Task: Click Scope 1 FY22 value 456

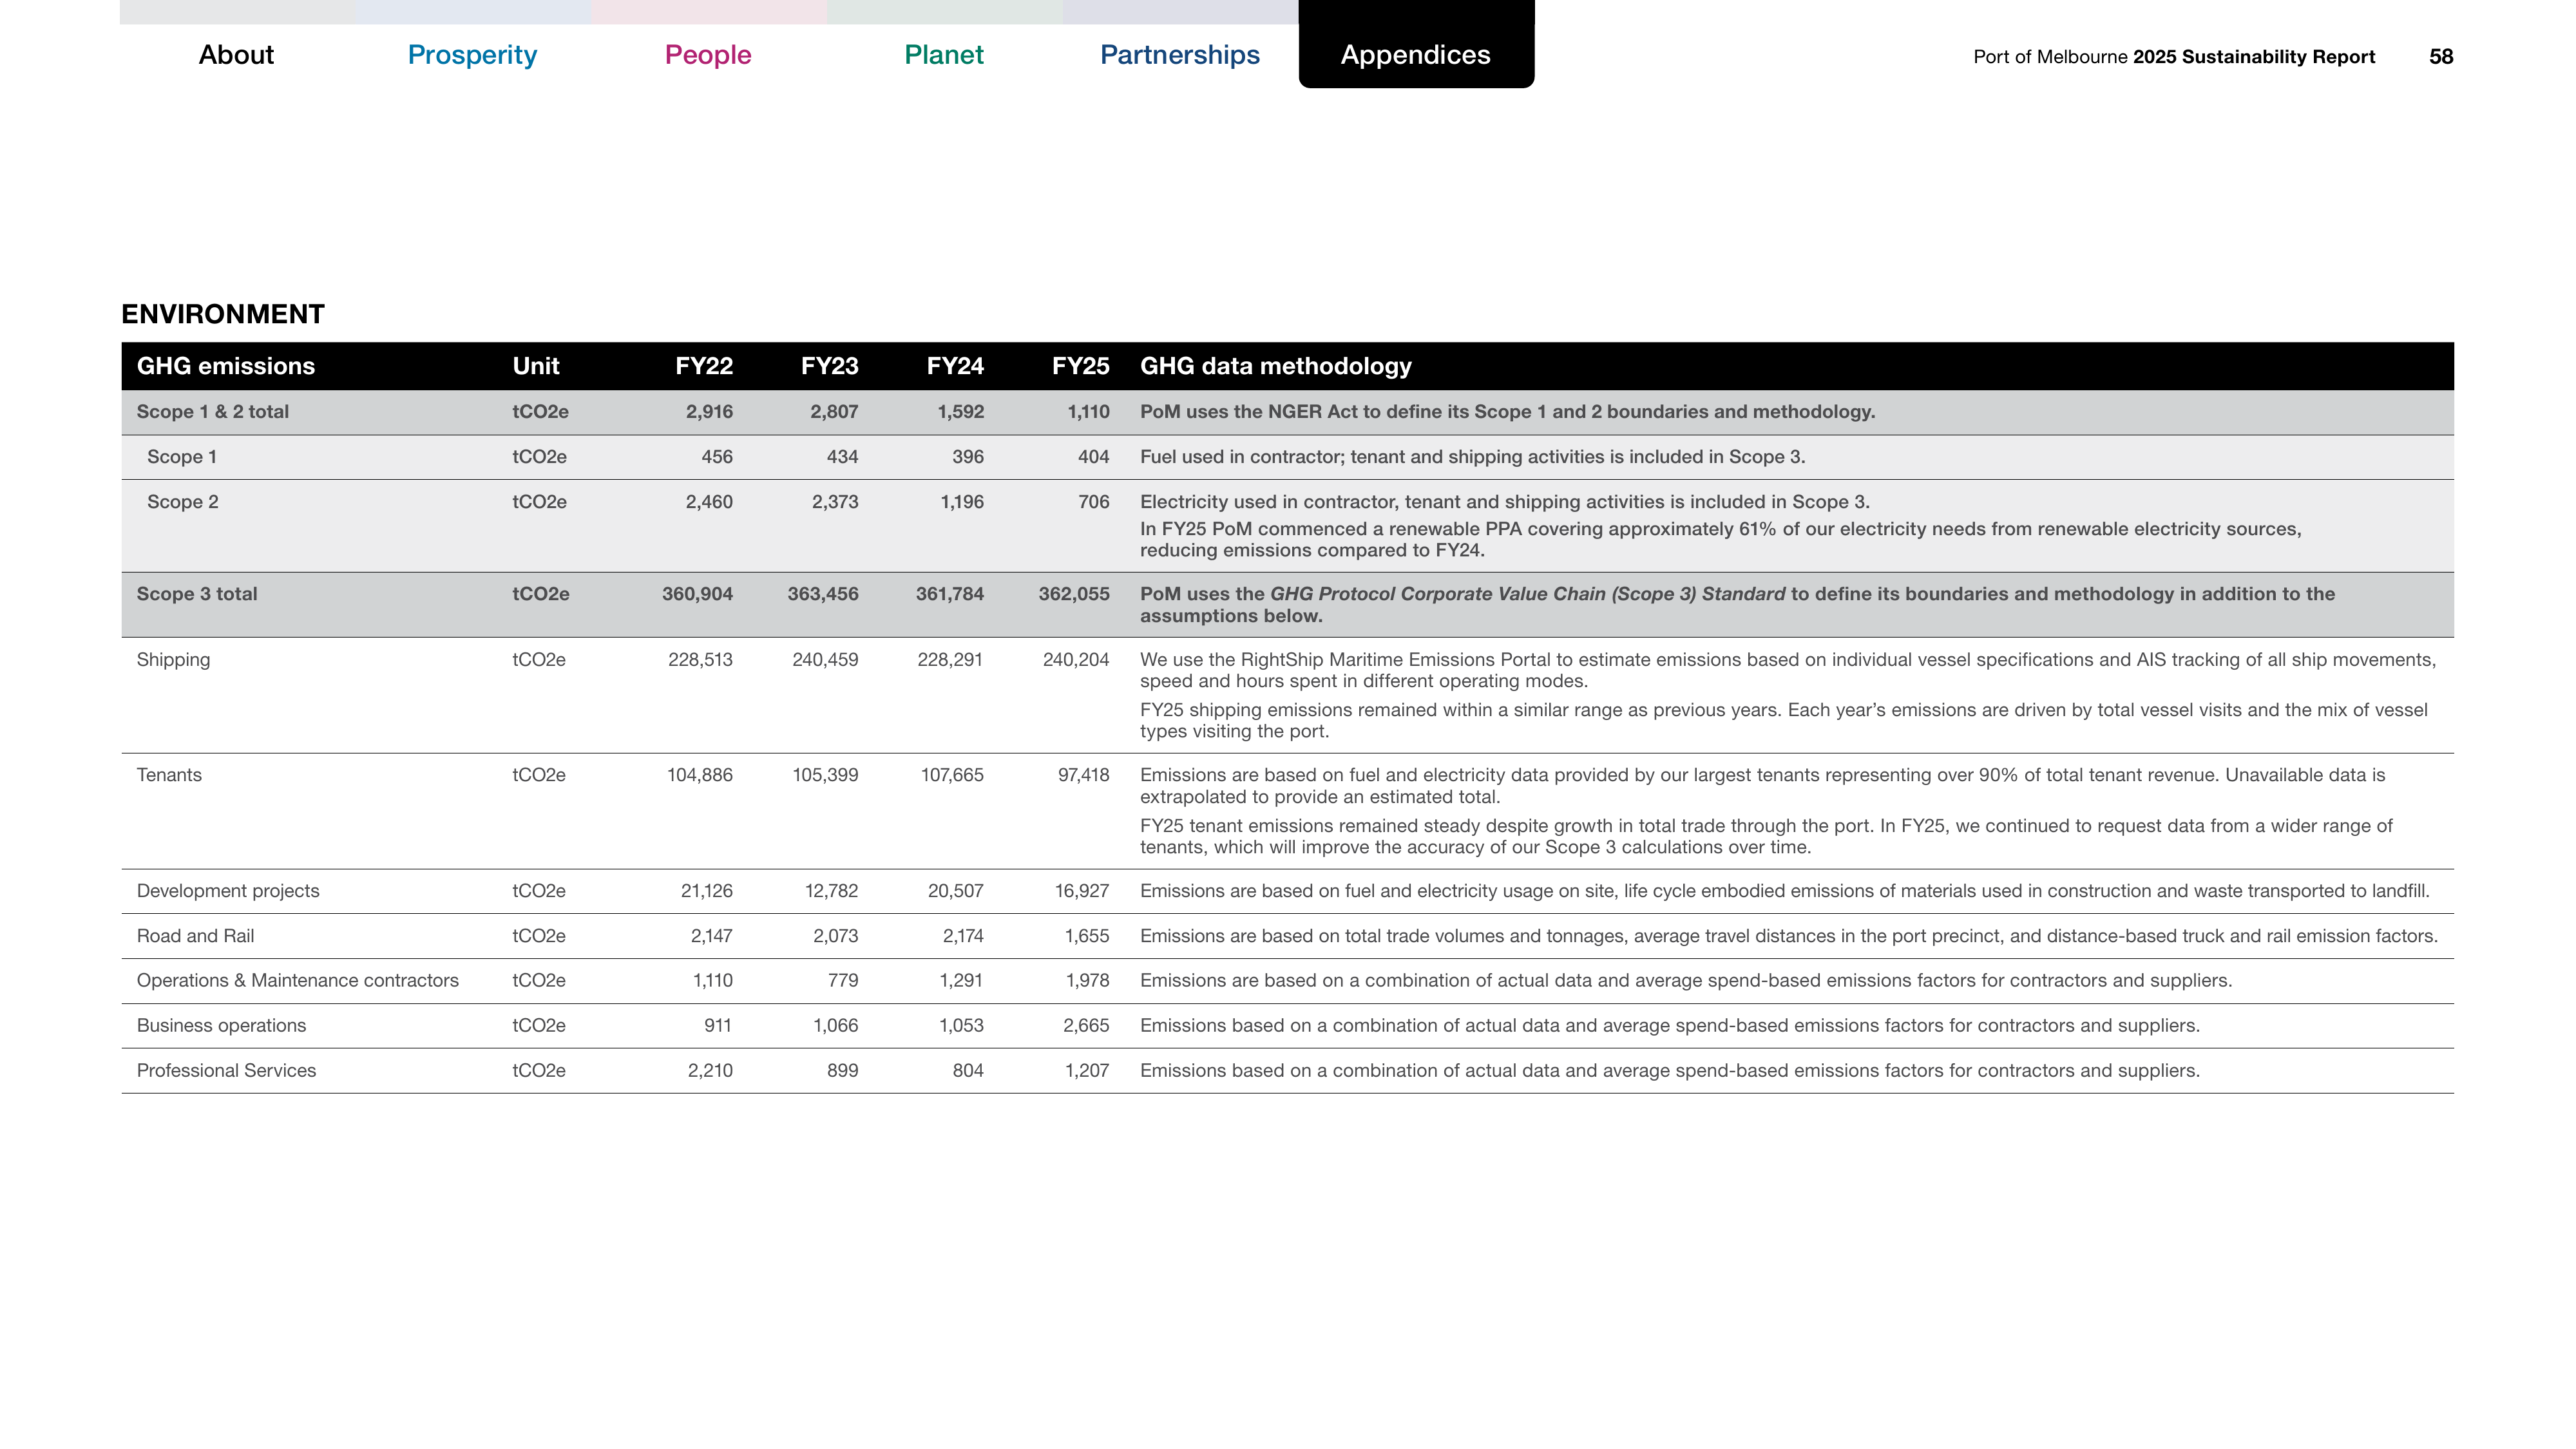Action: click(717, 457)
